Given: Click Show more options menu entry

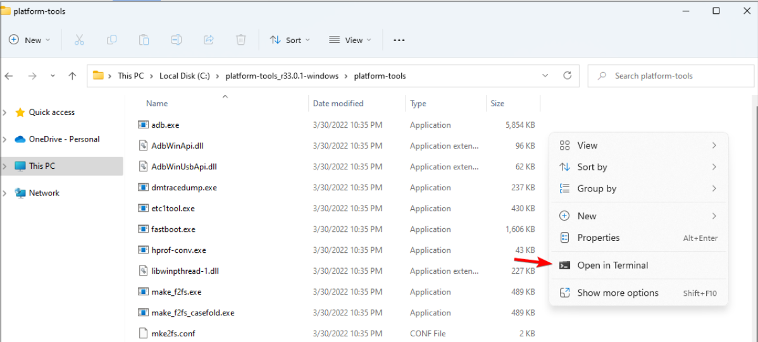Looking at the screenshot, I should pos(617,293).
